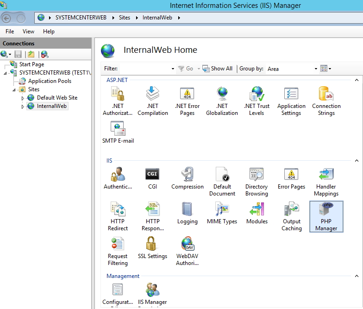
Task: Collapse the SYSTEMCENTERWEB server node
Action: [x=5, y=73]
